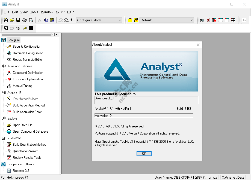Open Build Quantitation Method
This screenshot has height=180, width=251.
point(29,145)
